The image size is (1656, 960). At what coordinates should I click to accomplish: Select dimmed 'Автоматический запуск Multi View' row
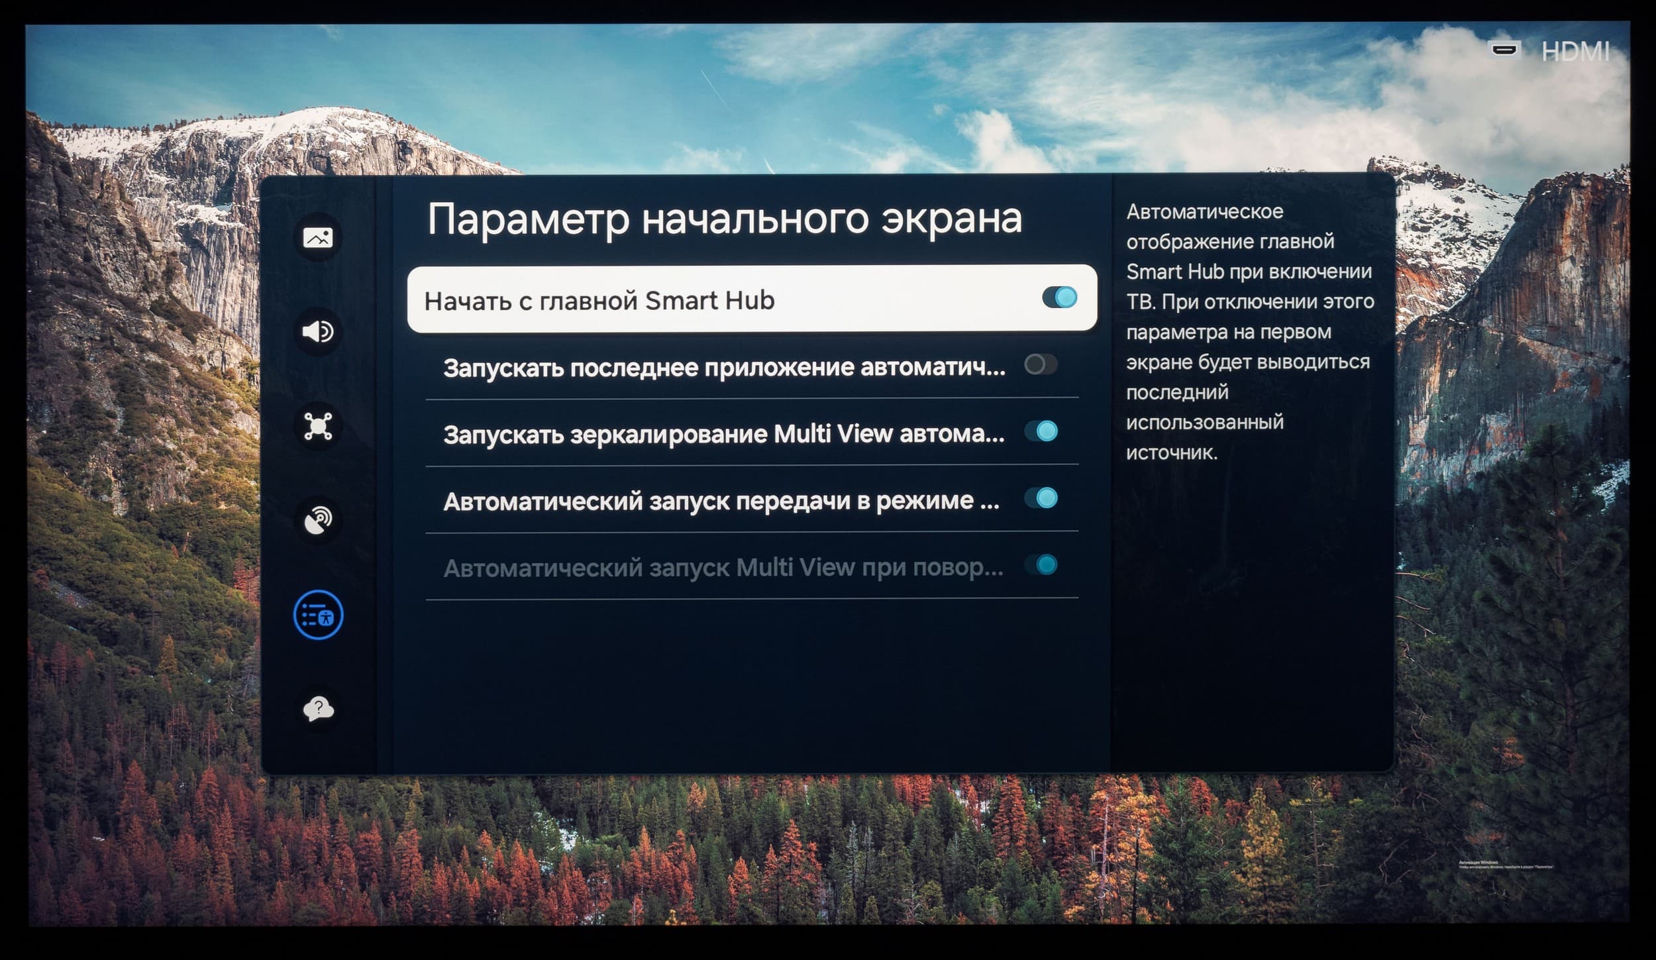pos(723,568)
